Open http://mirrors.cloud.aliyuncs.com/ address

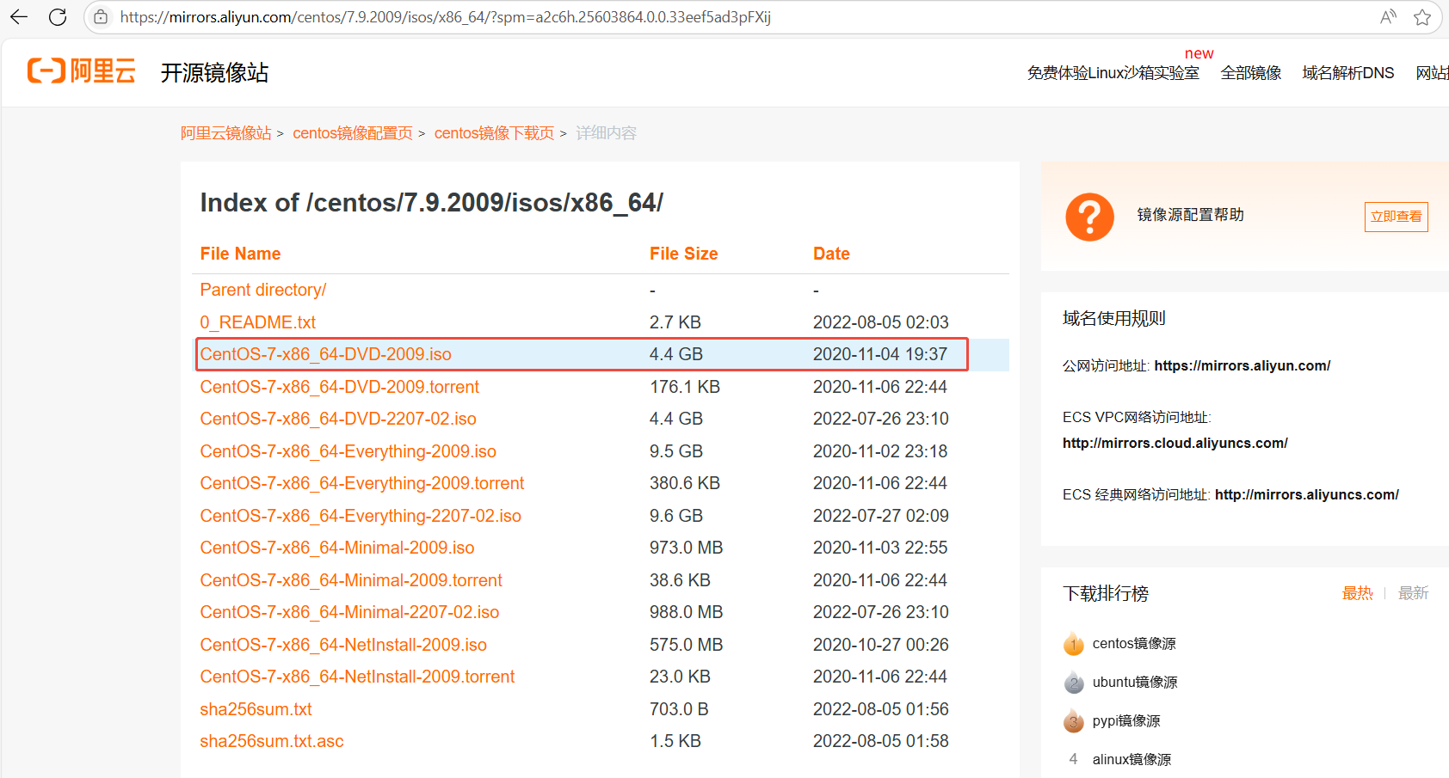coord(1175,443)
